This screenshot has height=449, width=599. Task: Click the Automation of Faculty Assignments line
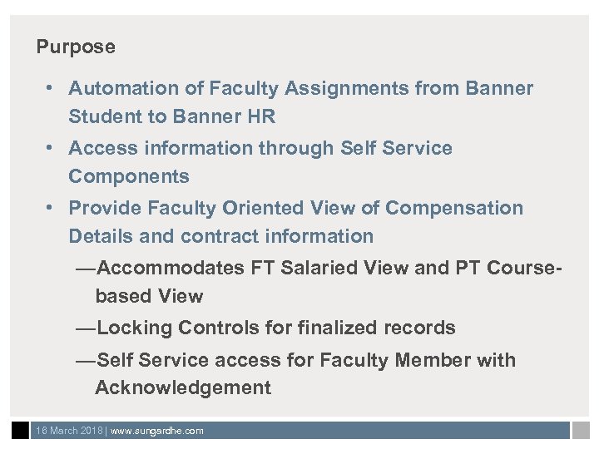(300, 88)
